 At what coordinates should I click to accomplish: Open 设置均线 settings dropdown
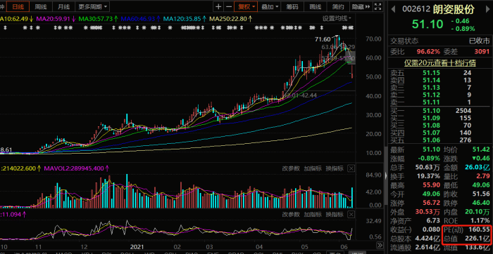pos(337,18)
